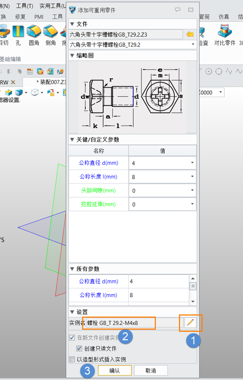Screen dimensions: 243x380
Task: Switch to the 管筒 ribbon tab
Action: coord(205,17)
